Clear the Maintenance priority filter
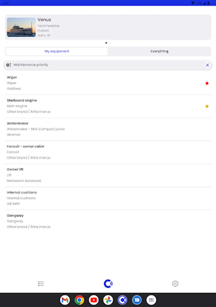The height and width of the screenshot is (307, 216). [207, 65]
